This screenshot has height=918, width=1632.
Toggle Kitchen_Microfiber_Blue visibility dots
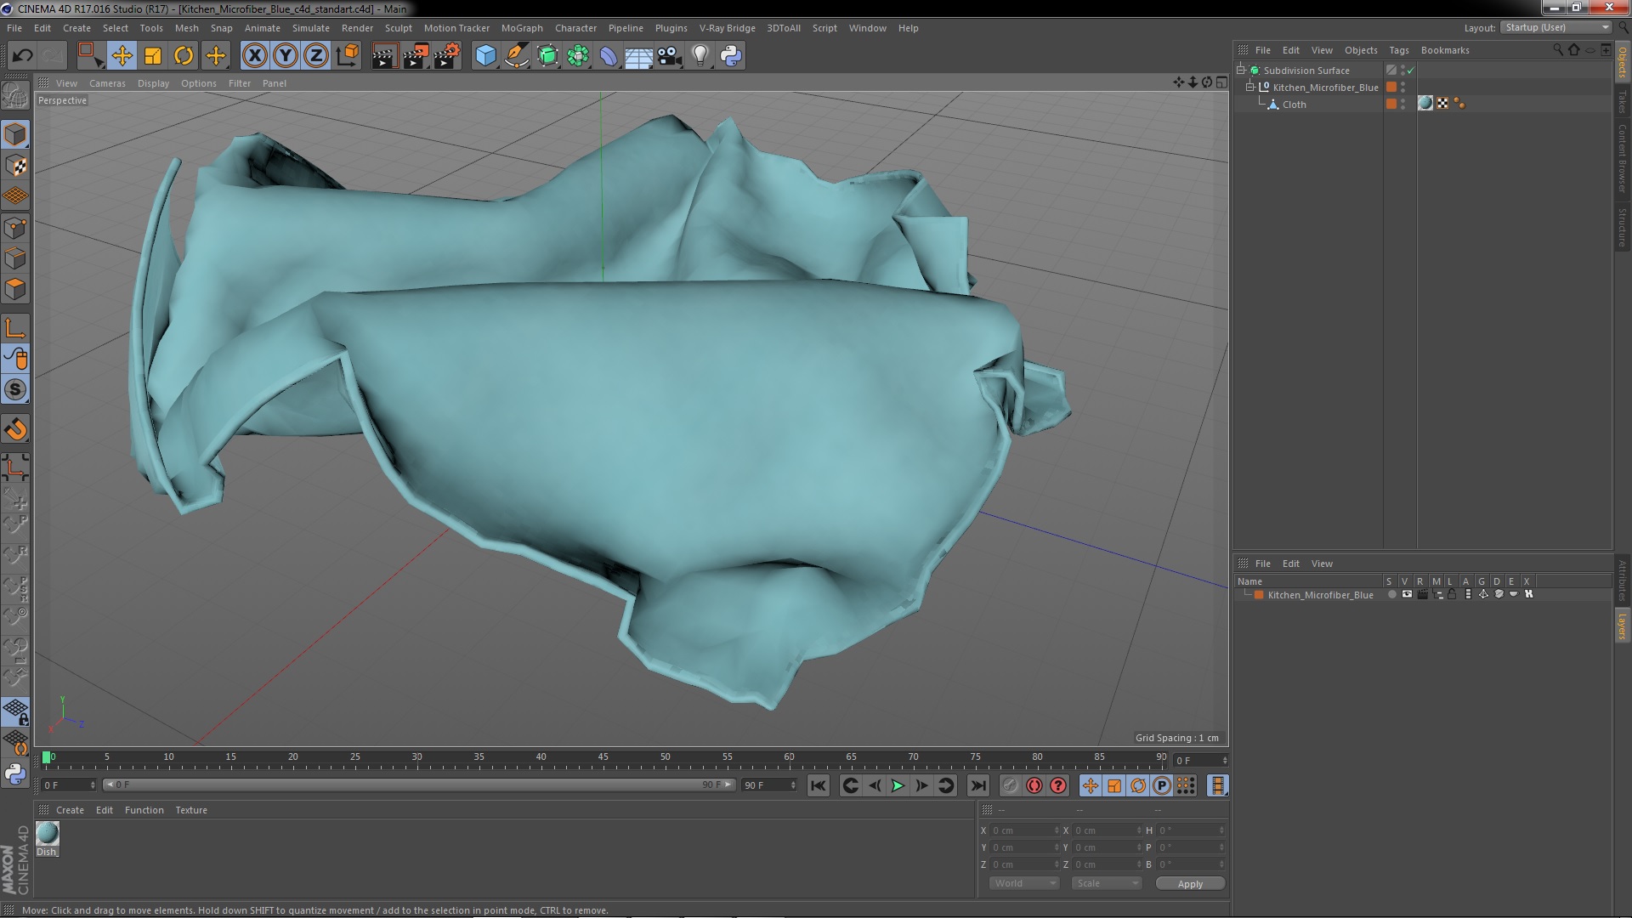tap(1402, 87)
